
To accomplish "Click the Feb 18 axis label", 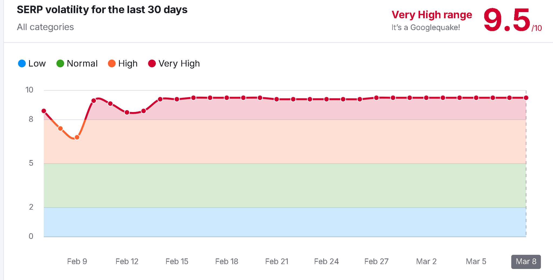I will click(x=227, y=261).
